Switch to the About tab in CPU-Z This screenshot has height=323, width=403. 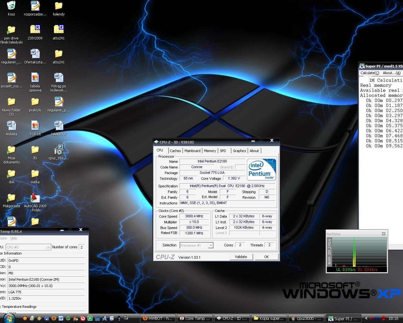point(254,151)
